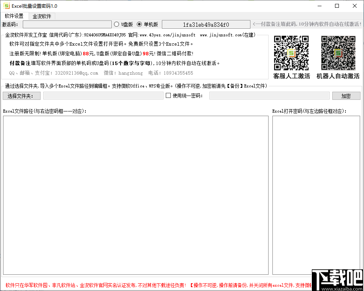Screen dimensions: 364x291
Task: Click the 激活码 input field
Action: (68, 24)
